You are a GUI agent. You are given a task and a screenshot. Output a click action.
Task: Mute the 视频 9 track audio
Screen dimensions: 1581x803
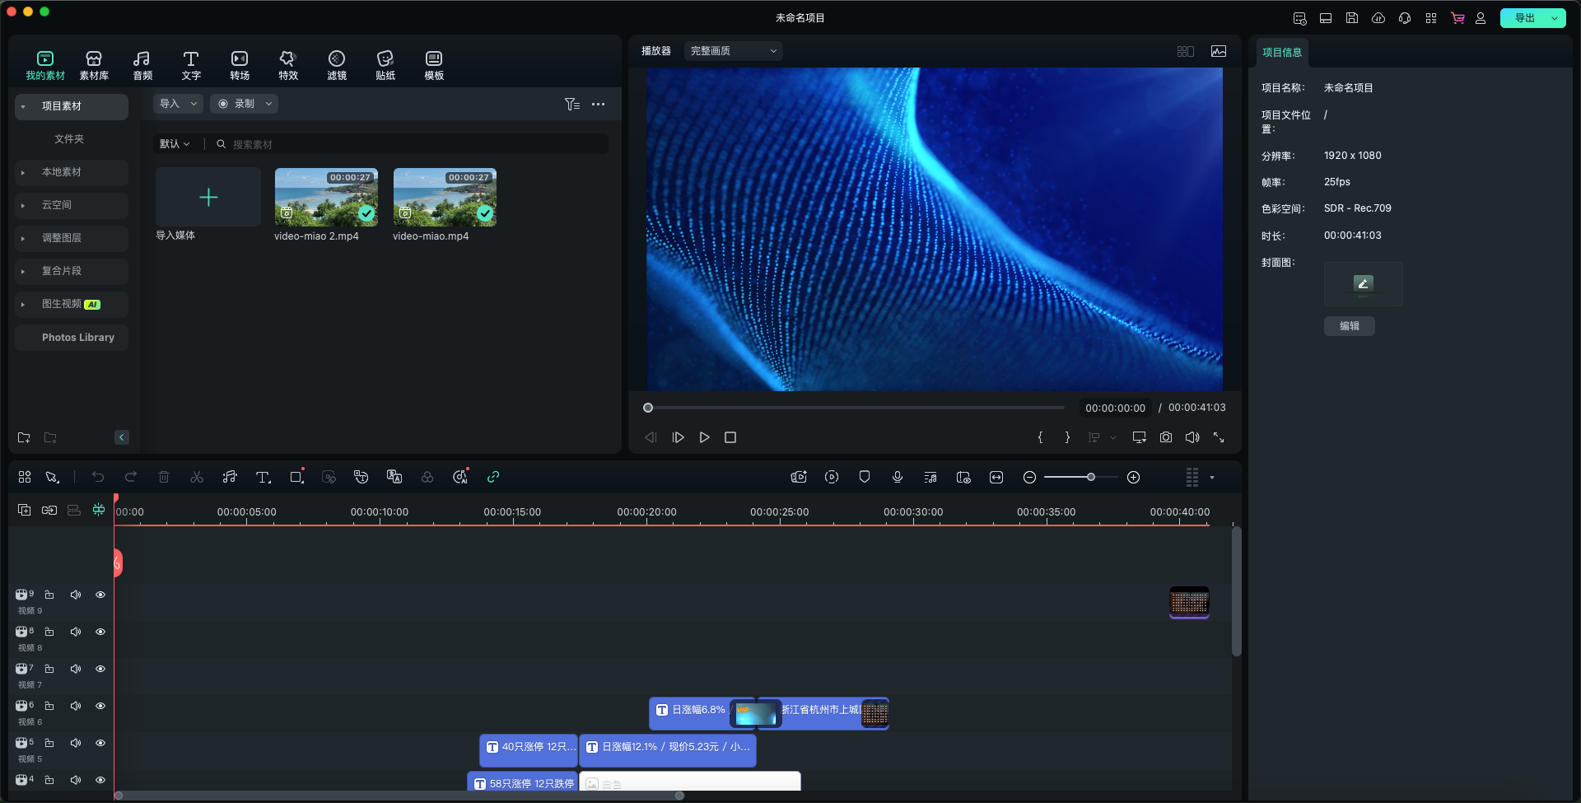click(76, 595)
